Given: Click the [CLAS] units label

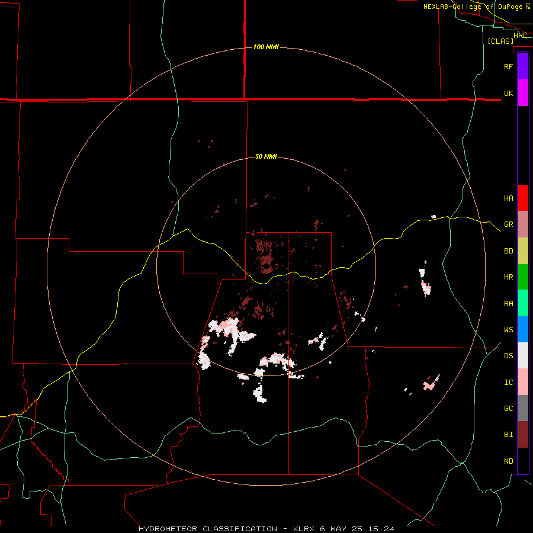Looking at the screenshot, I should pos(500,41).
